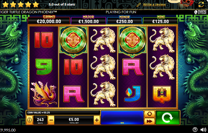The height and width of the screenshot is (133, 208).
Task: Click the Mini jackpot €125.00 panel
Action: [161, 20]
